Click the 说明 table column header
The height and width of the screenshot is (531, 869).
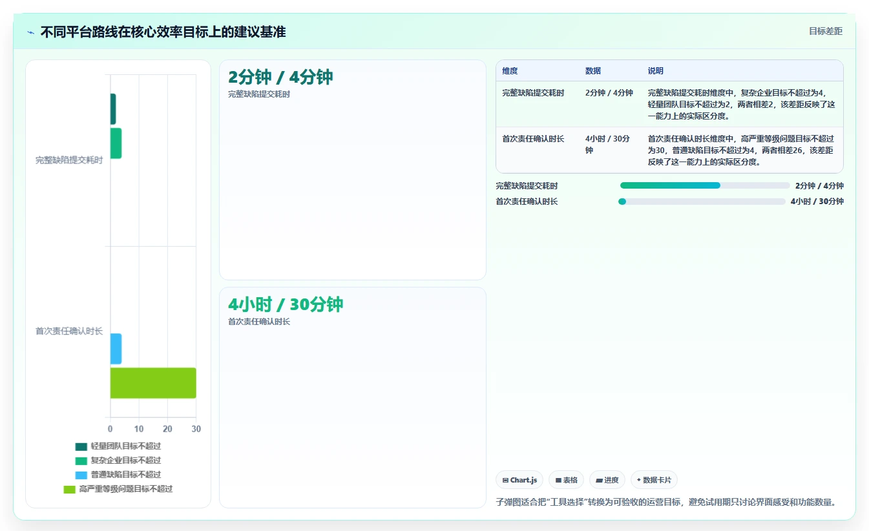(656, 71)
